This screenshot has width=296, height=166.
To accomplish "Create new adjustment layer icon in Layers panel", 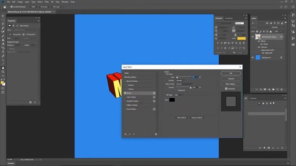I will [269, 89].
